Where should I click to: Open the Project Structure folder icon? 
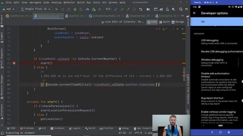(x=148, y=9)
